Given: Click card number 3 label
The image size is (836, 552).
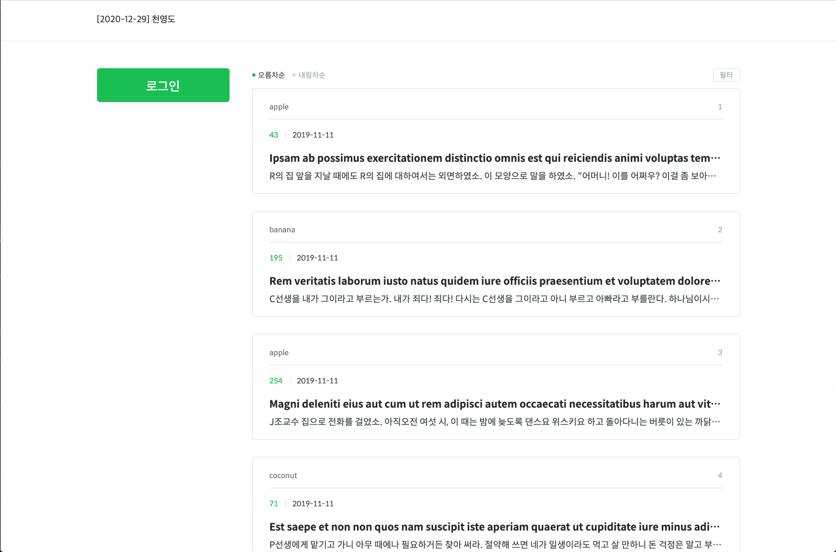Looking at the screenshot, I should pyautogui.click(x=720, y=352).
